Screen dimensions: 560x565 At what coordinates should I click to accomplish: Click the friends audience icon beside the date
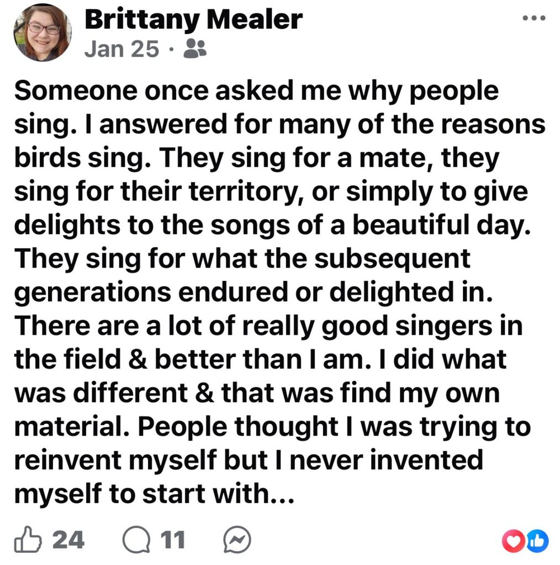[194, 49]
